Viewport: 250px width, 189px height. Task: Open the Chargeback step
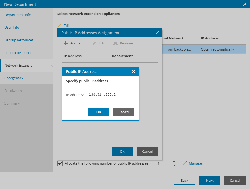(x=14, y=78)
